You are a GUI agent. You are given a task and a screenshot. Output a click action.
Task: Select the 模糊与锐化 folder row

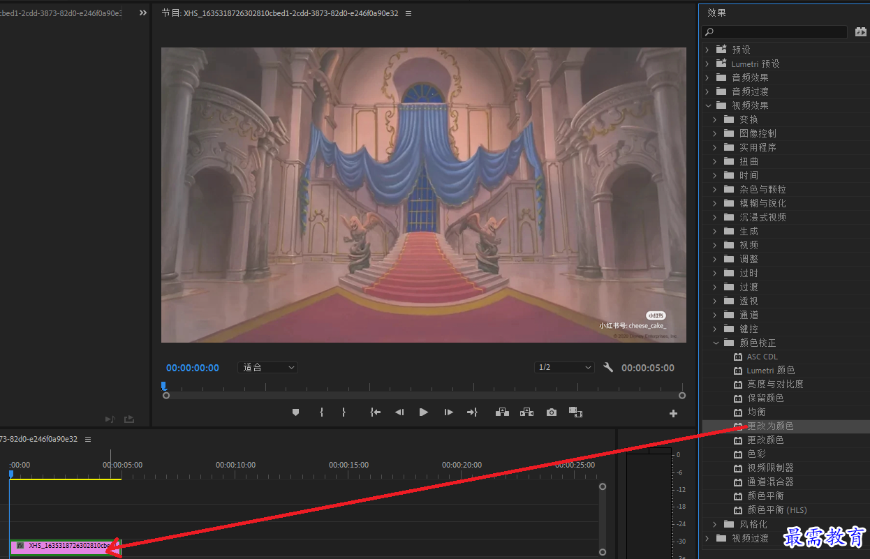pos(785,203)
